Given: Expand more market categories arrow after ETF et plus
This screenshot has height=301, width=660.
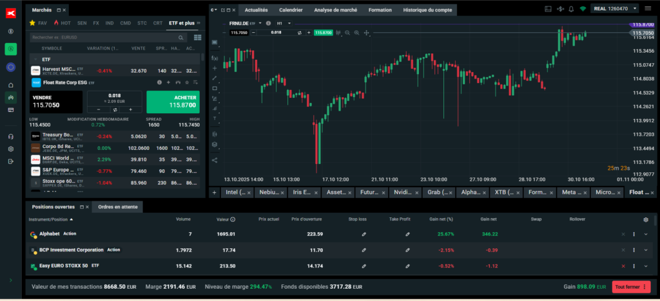Looking at the screenshot, I should tap(199, 23).
